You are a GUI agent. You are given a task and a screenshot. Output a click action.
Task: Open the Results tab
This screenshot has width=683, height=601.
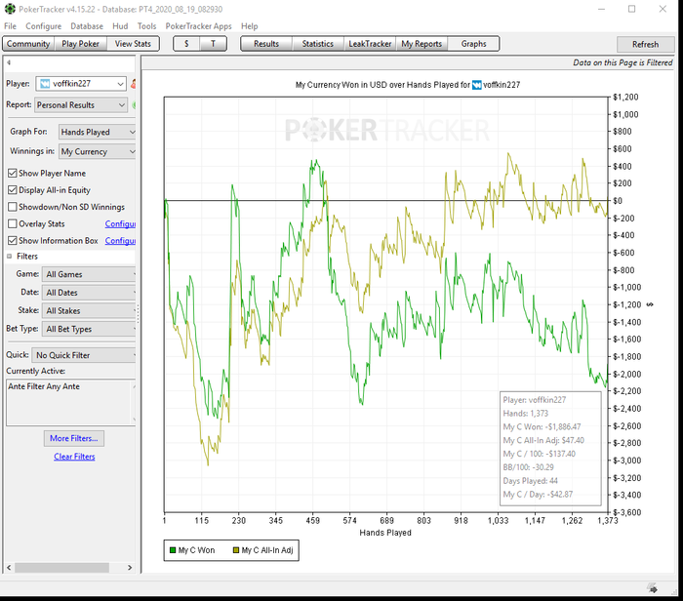[x=266, y=44]
